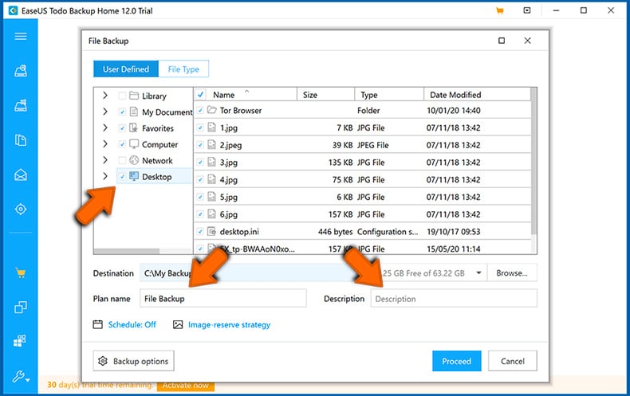Image resolution: width=630 pixels, height=396 pixels.
Task: Click the My Document tree icon
Action: coord(134,112)
